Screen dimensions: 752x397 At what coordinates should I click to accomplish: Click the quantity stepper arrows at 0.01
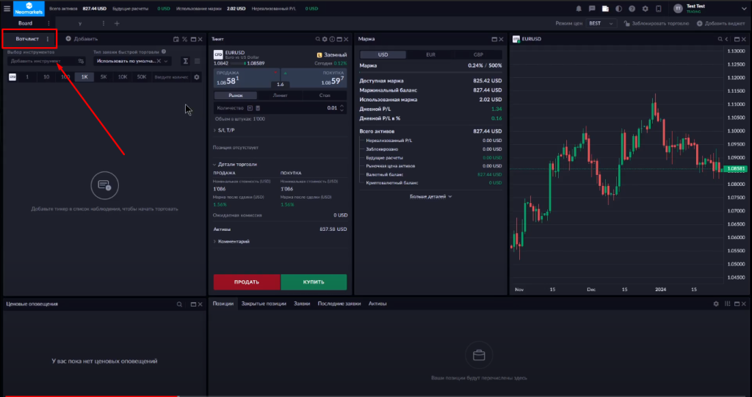(341, 108)
